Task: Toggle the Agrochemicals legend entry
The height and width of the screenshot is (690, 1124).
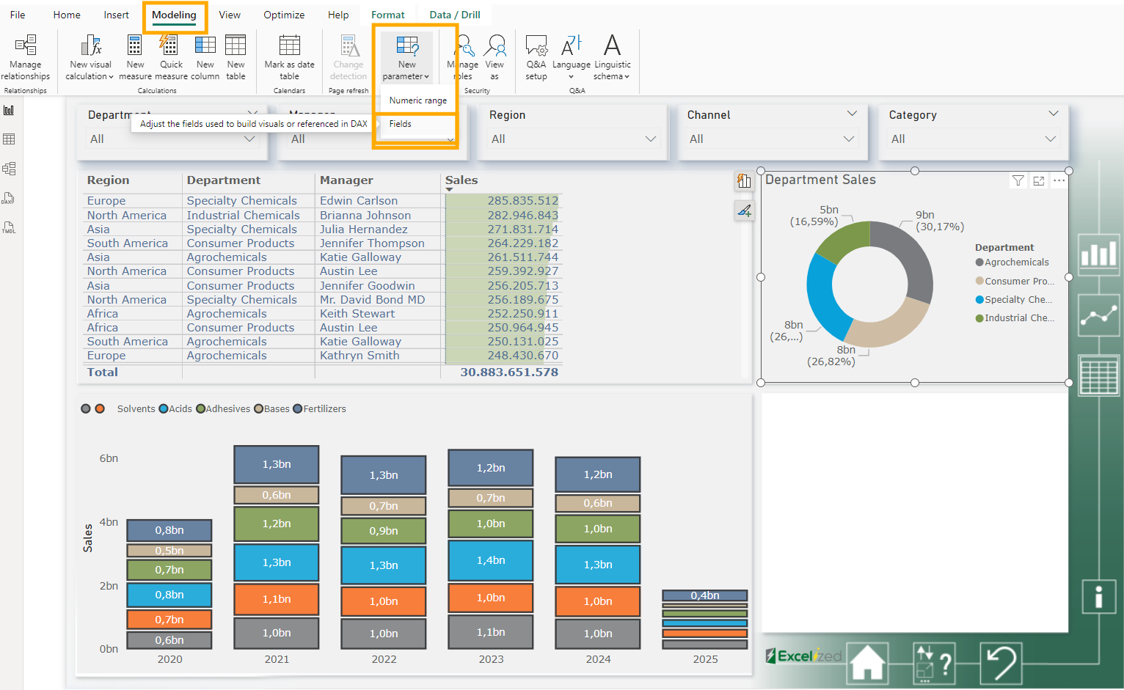Action: click(x=1012, y=263)
